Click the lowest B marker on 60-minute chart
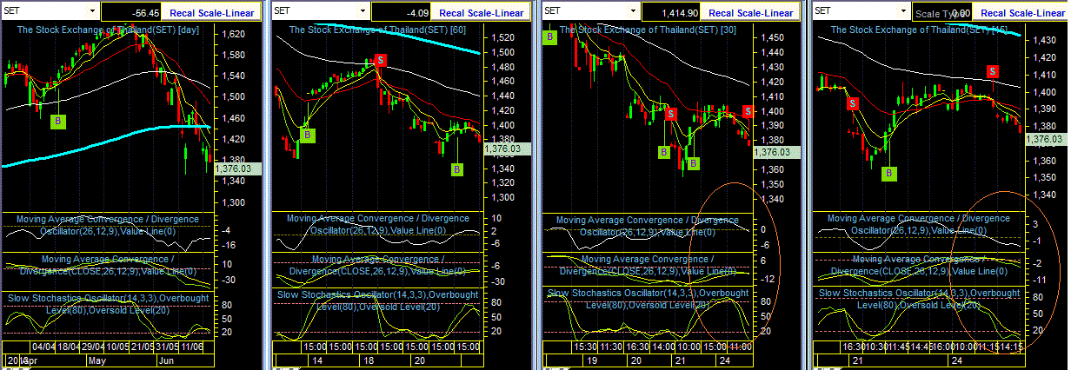Screen dimensions: 1071x370 click(x=457, y=170)
